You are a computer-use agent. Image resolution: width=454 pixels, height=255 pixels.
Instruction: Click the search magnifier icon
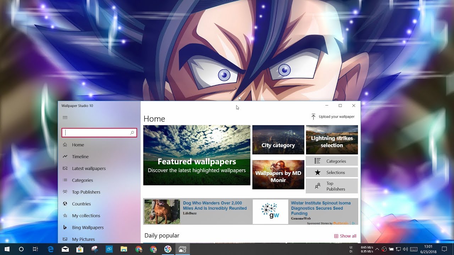pos(132,133)
